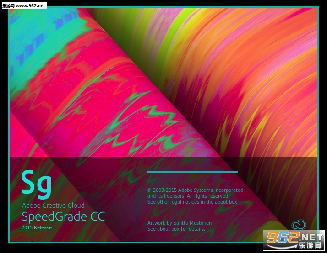The width and height of the screenshot is (327, 253).
Task: Click the "SpeedGrade CC" title text
Action: tap(63, 216)
